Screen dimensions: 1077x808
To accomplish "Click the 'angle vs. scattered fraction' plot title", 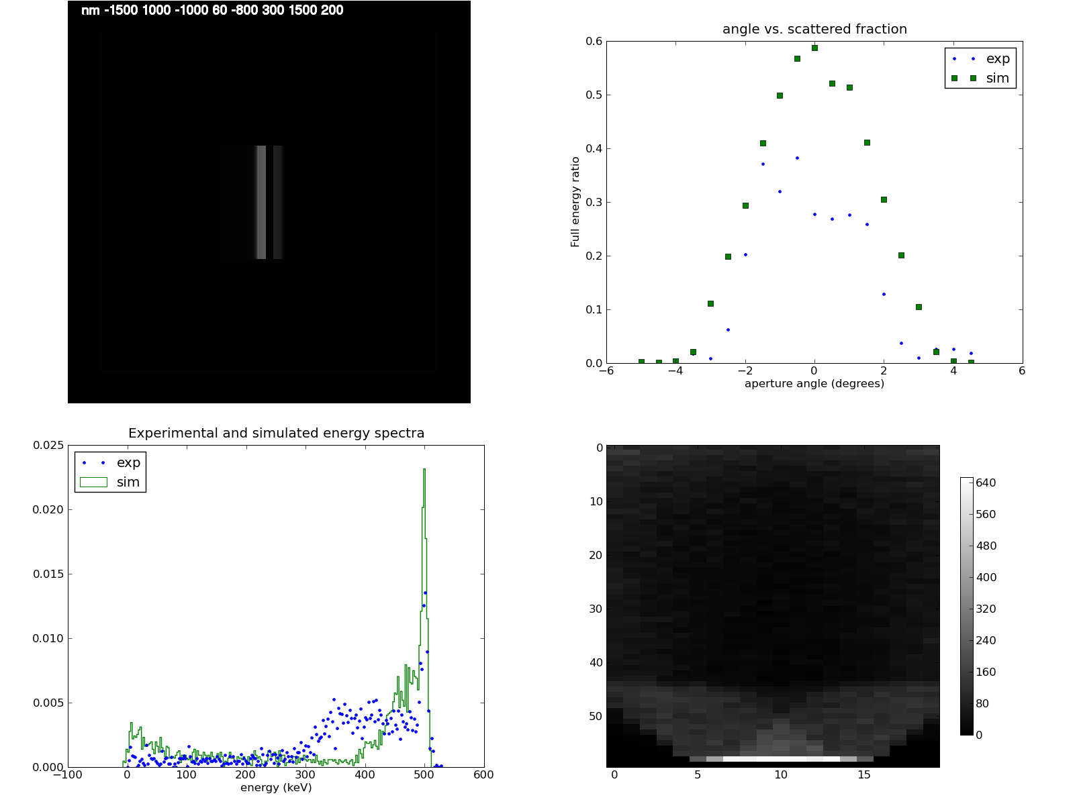I will 814,30.
